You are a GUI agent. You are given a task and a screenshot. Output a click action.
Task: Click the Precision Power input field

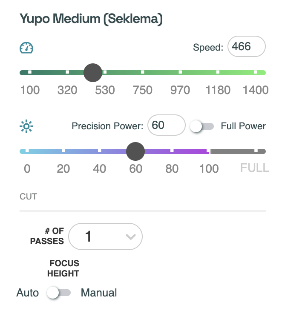166,125
